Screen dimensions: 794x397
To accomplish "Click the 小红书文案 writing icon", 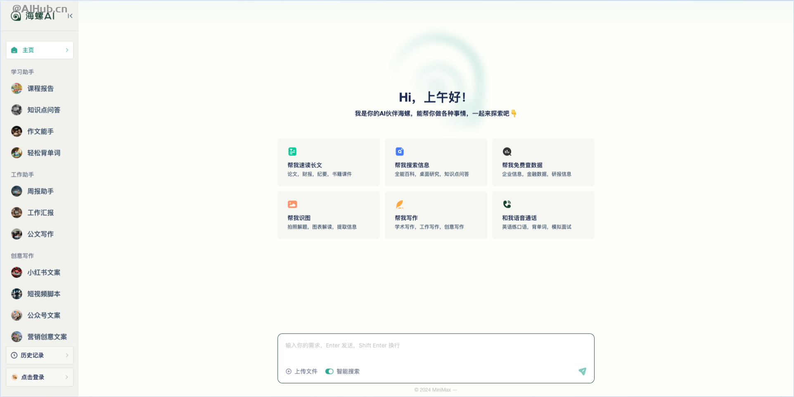I will click(16, 272).
